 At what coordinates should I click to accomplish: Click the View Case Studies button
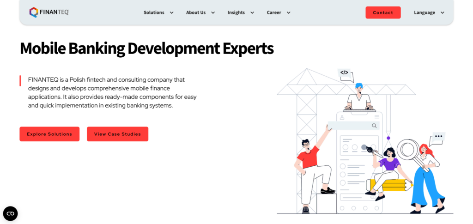click(x=118, y=134)
